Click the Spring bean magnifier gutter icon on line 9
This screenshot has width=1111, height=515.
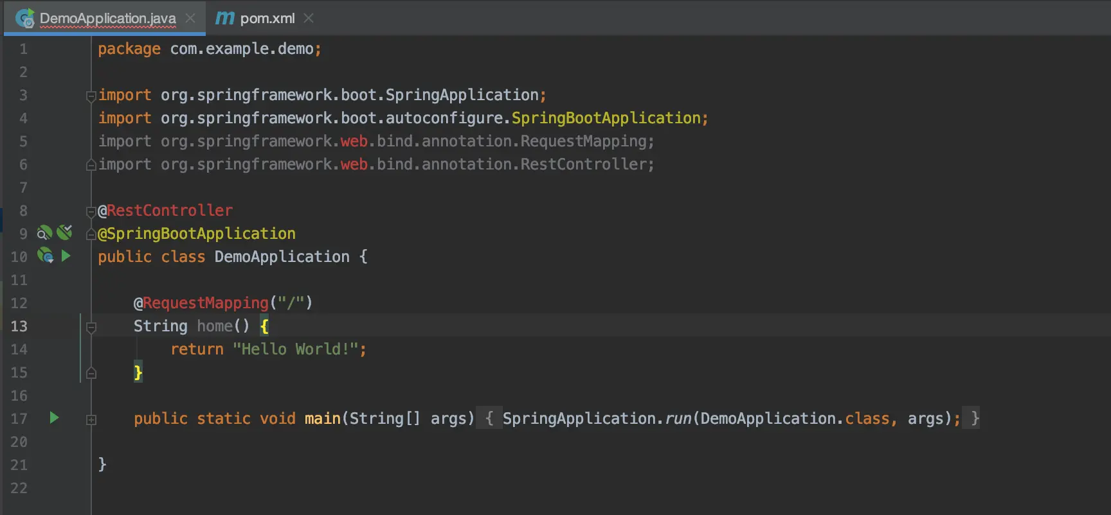[44, 232]
